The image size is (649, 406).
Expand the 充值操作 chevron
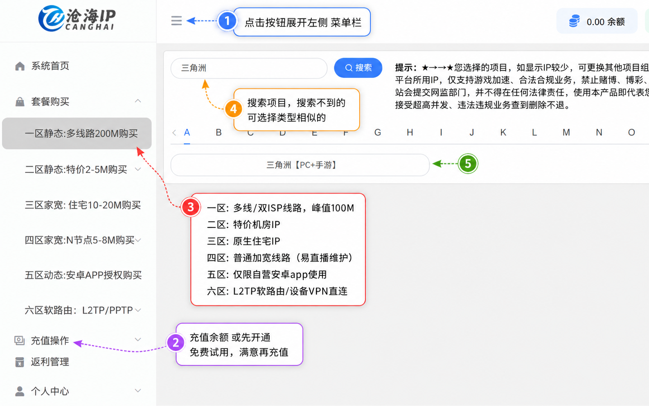point(138,340)
